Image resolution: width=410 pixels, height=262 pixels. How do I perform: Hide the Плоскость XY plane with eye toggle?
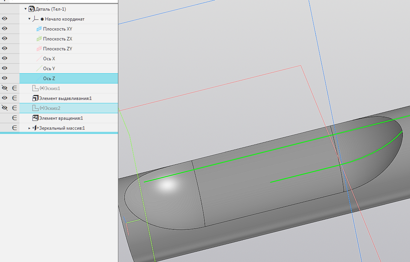5,29
